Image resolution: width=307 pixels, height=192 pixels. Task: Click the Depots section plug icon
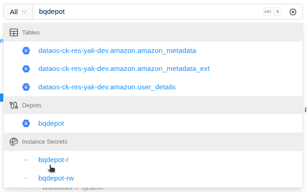(x=14, y=105)
